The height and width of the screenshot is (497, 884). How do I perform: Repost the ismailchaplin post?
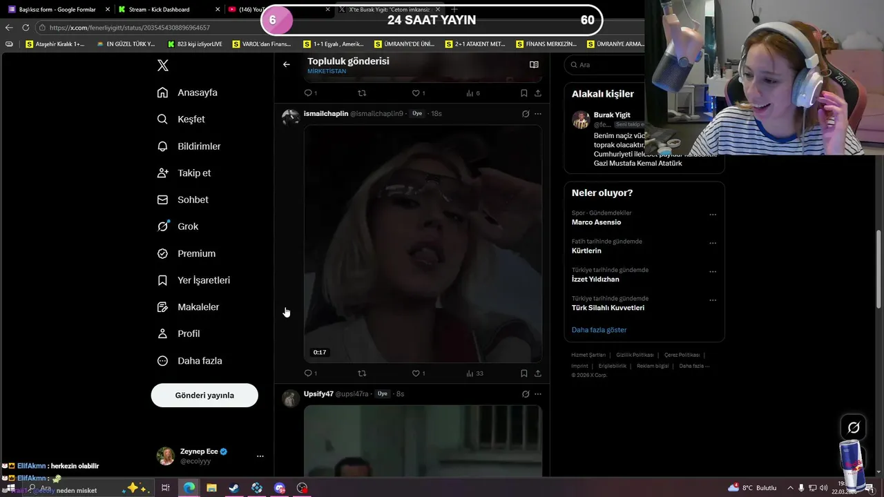(x=362, y=373)
